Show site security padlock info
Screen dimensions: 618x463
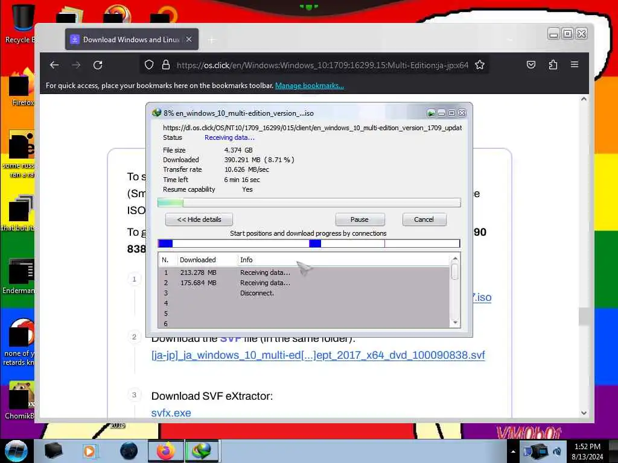[x=166, y=65]
